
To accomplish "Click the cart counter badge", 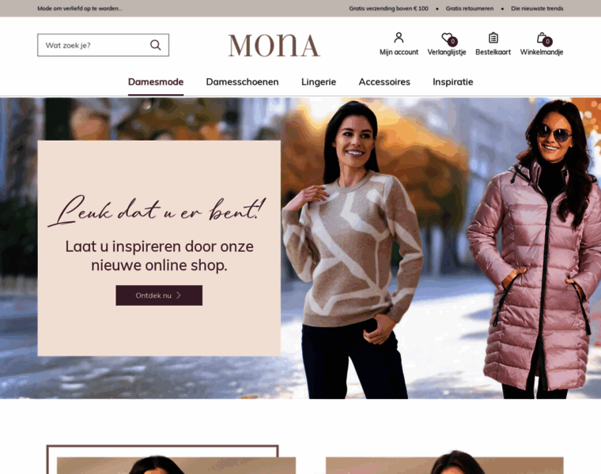I will 548,41.
